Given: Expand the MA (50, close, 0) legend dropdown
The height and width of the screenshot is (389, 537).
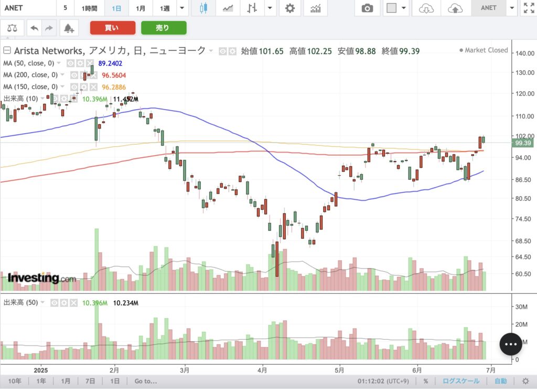Looking at the screenshot, I should (59, 63).
